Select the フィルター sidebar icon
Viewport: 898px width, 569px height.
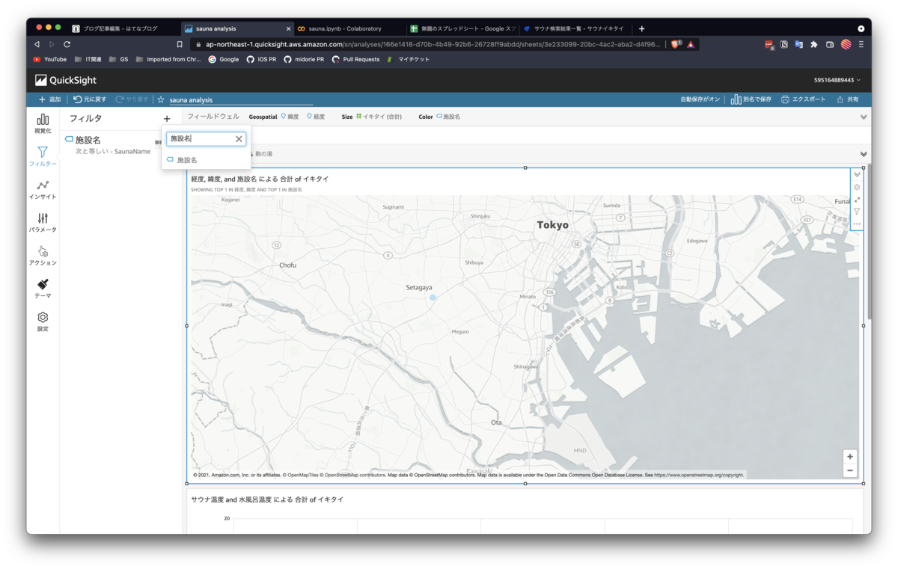coord(43,156)
